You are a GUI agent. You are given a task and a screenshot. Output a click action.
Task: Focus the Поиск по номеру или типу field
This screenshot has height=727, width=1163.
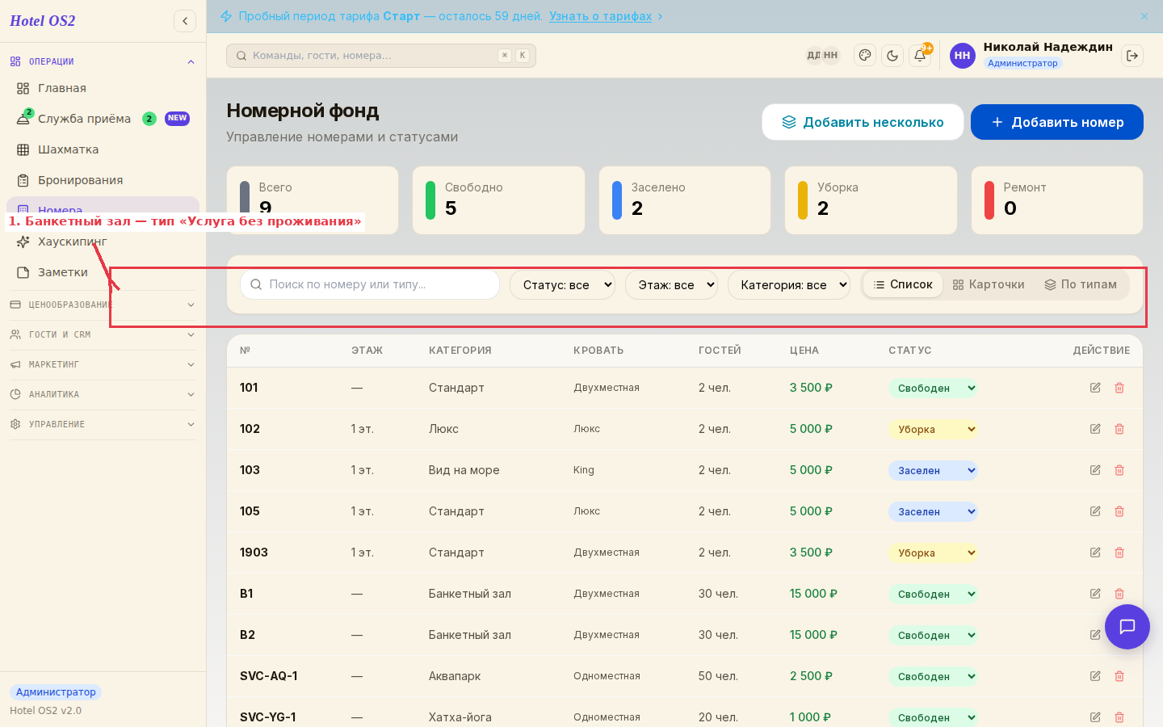point(370,284)
